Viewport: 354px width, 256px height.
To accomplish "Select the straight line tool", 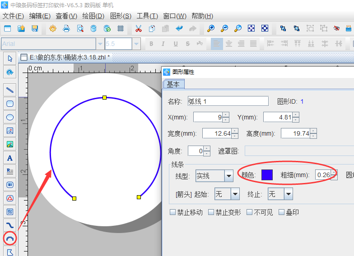I will (9, 90).
